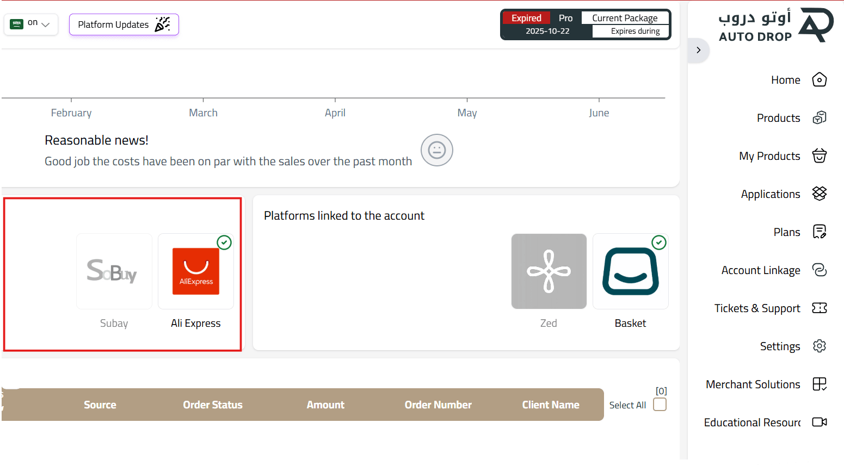Toggle the Basket platform checkmark badge
Screen dimensions: 844x466
point(659,243)
